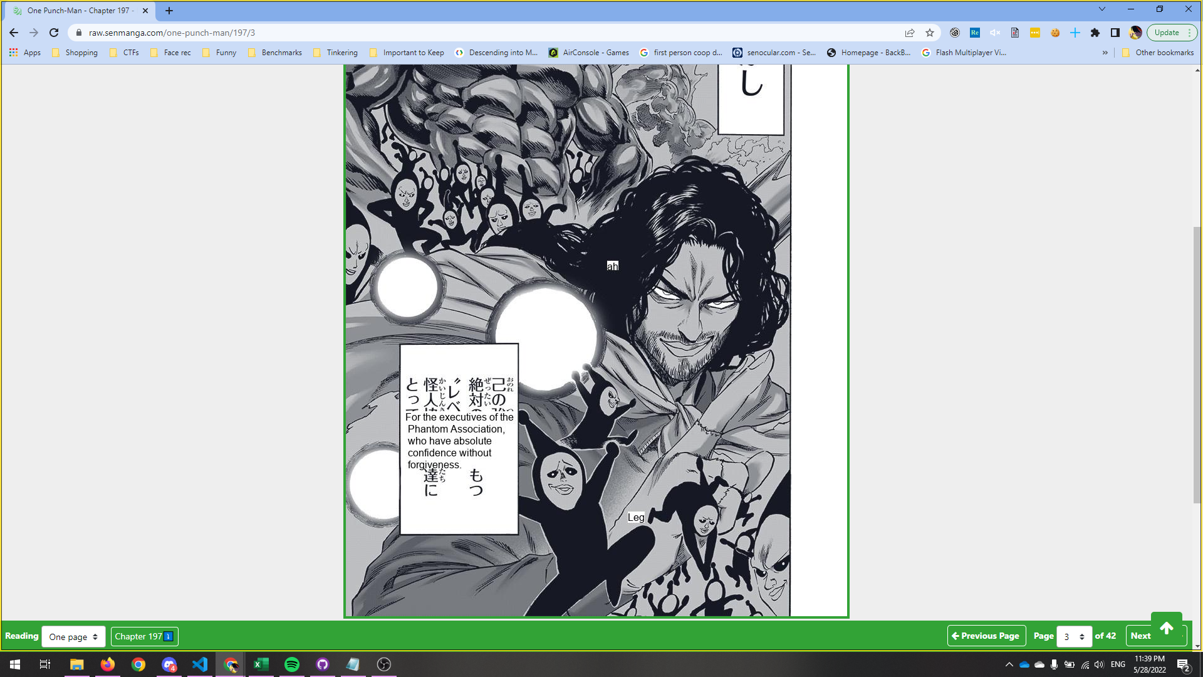Click the share page icon in address bar
This screenshot has height=677, width=1203.
[910, 33]
